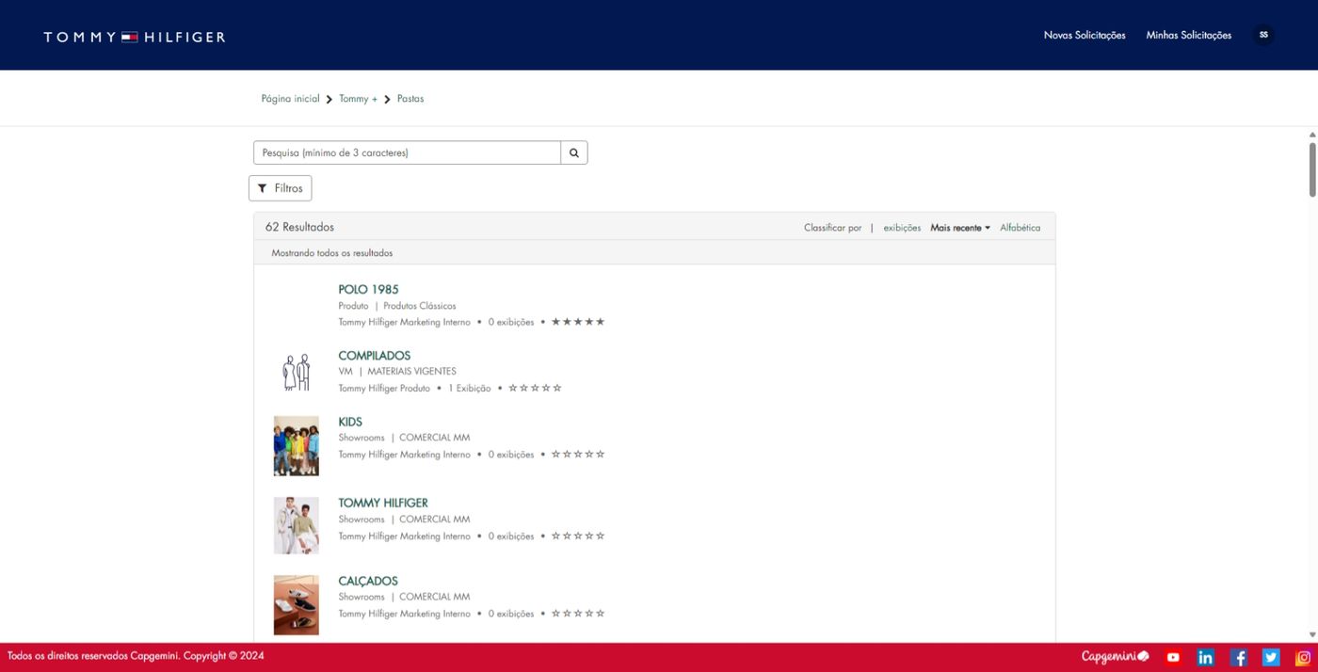Viewport: 1318px width, 672px height.
Task: Click '62 Resultados' count text
Action: pyautogui.click(x=299, y=227)
